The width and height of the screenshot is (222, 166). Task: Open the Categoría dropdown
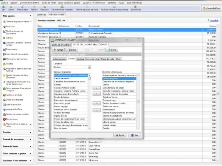(89, 67)
